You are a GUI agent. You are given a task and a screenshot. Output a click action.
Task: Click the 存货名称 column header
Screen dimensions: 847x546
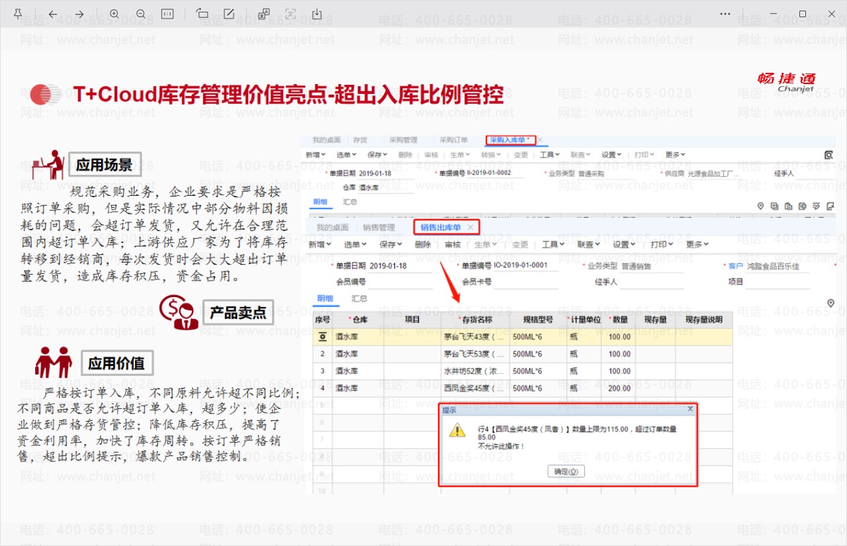click(474, 320)
